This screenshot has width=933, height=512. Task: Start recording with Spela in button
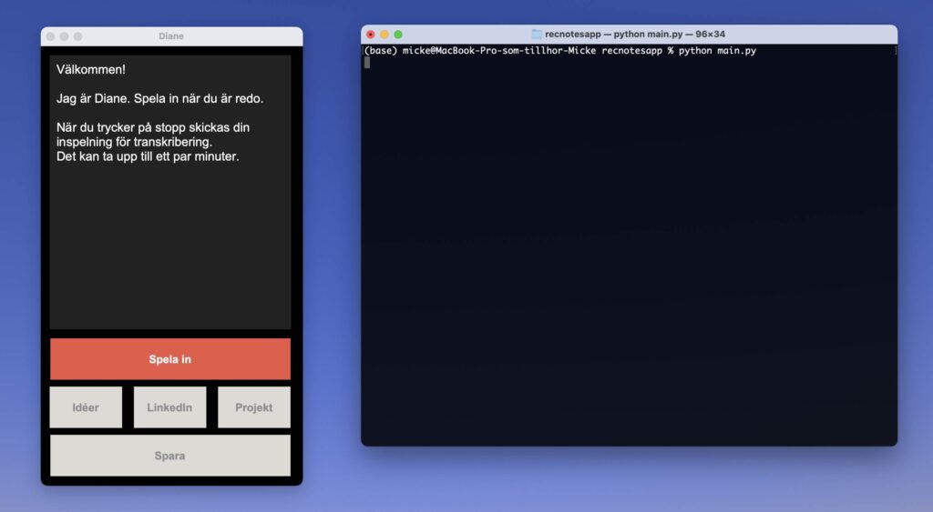pos(170,358)
